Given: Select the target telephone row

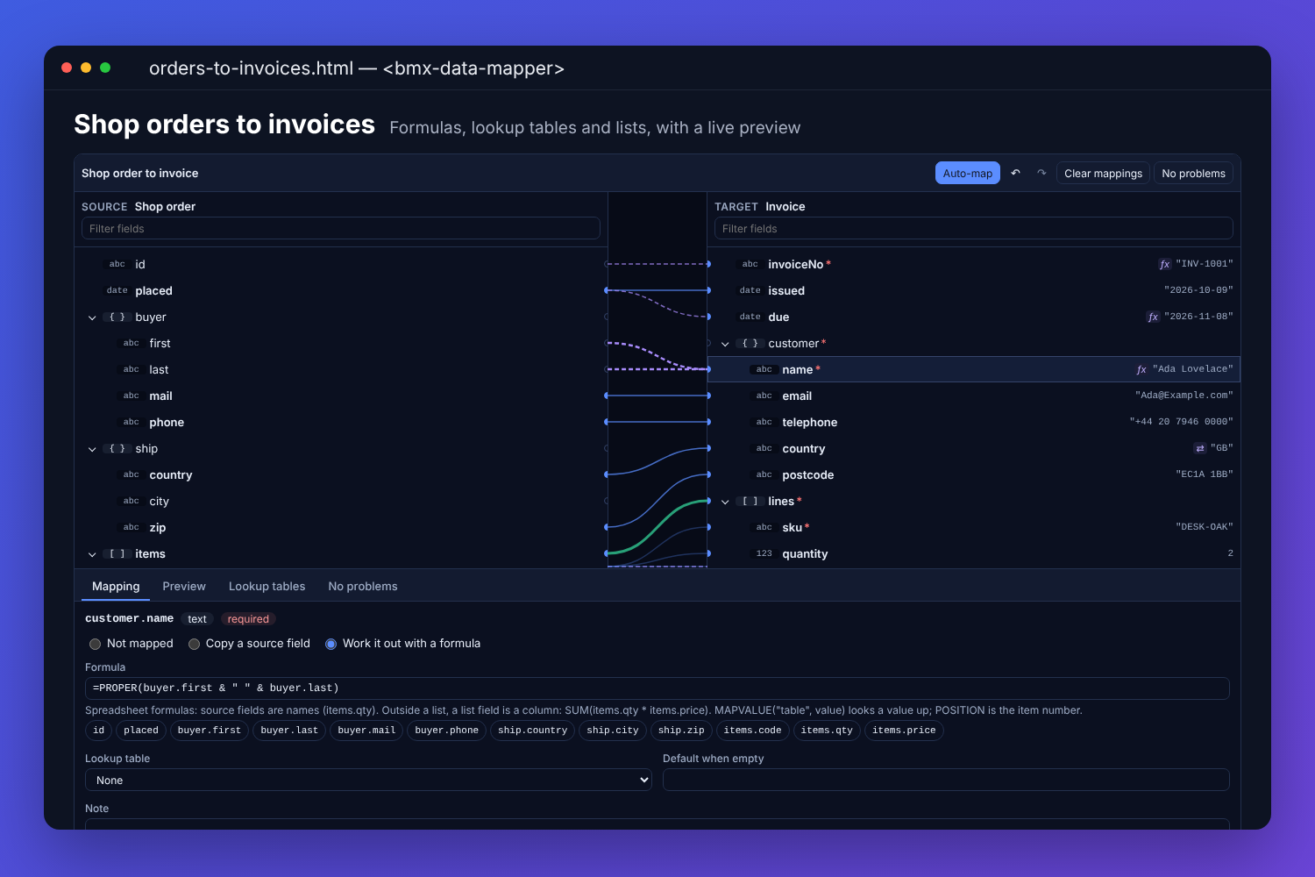Looking at the screenshot, I should click(x=974, y=422).
